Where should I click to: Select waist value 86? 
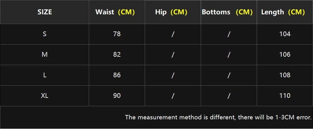coord(117,75)
